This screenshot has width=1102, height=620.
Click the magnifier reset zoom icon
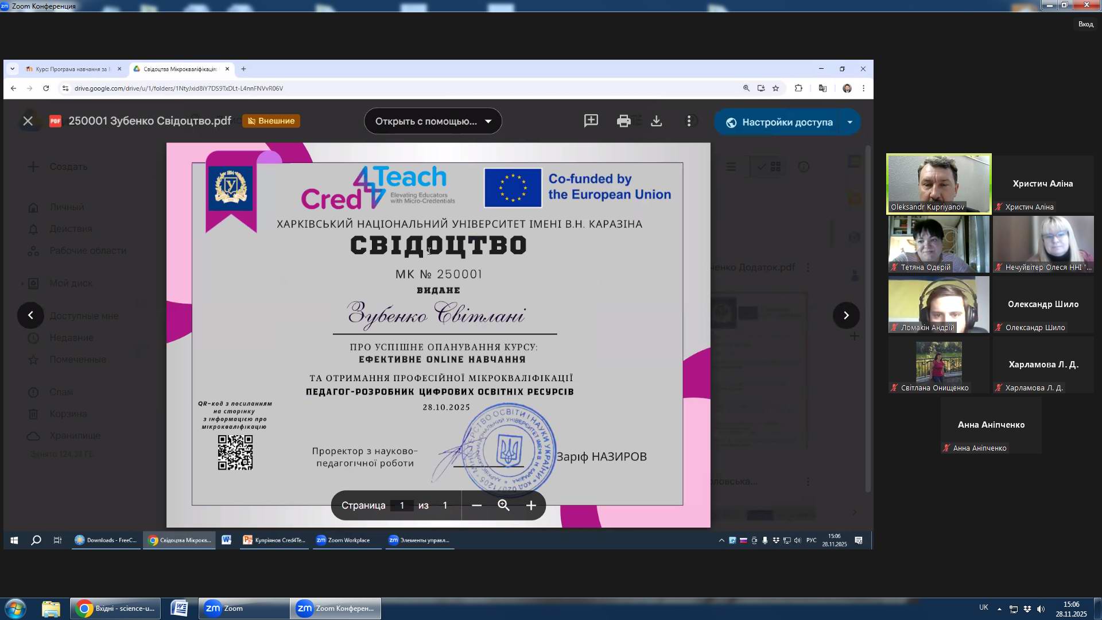[x=503, y=505]
